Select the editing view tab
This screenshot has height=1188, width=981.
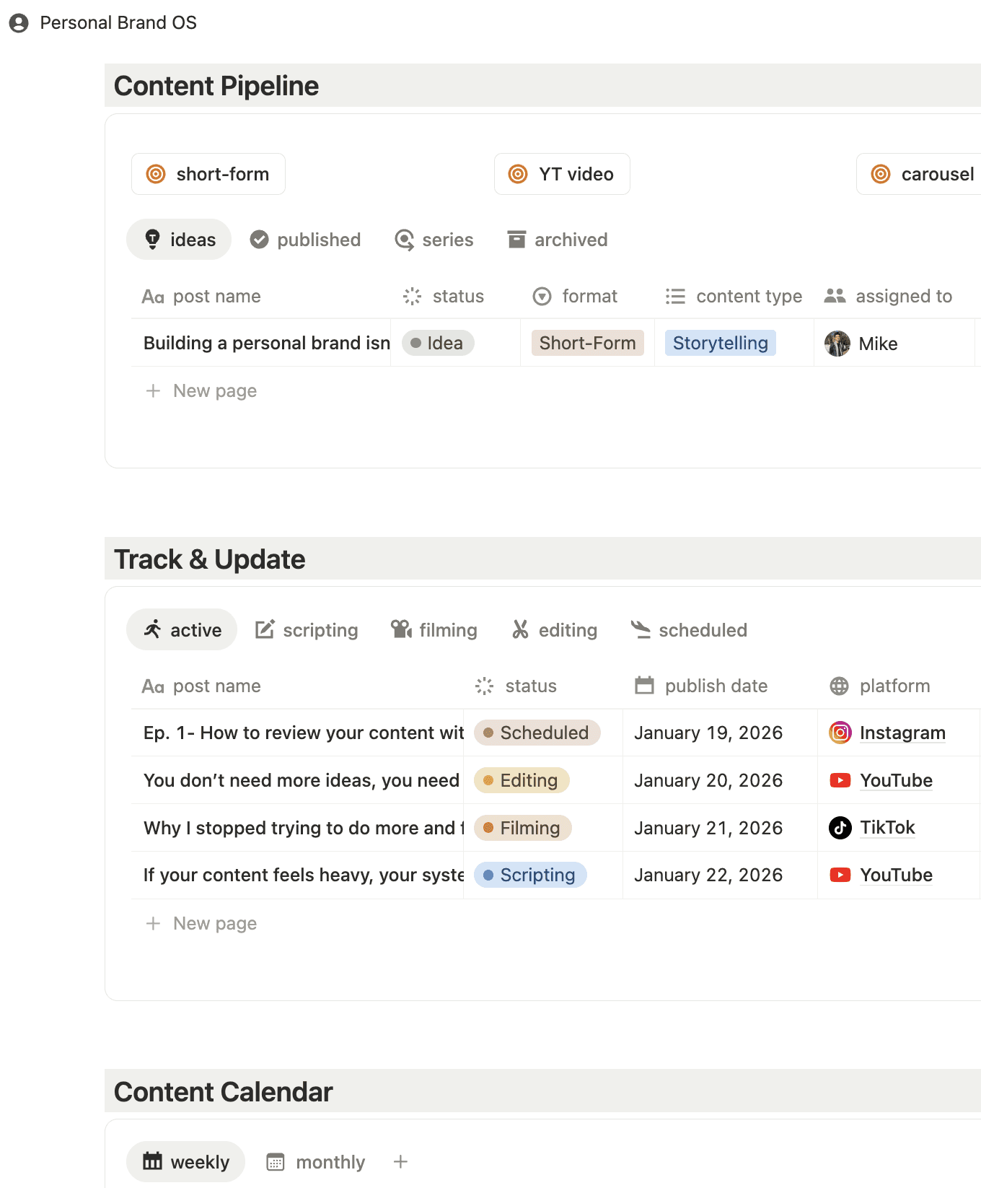[x=555, y=629]
